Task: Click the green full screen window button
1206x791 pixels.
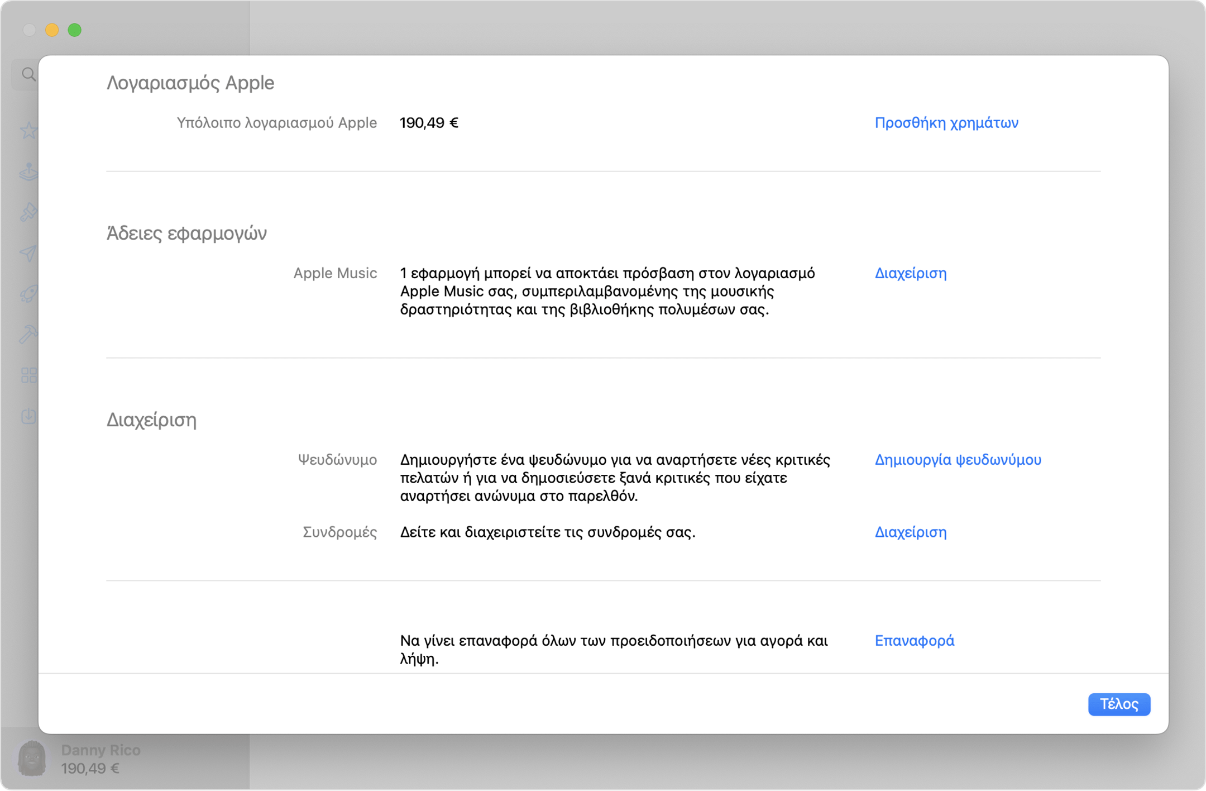Action: 75,30
